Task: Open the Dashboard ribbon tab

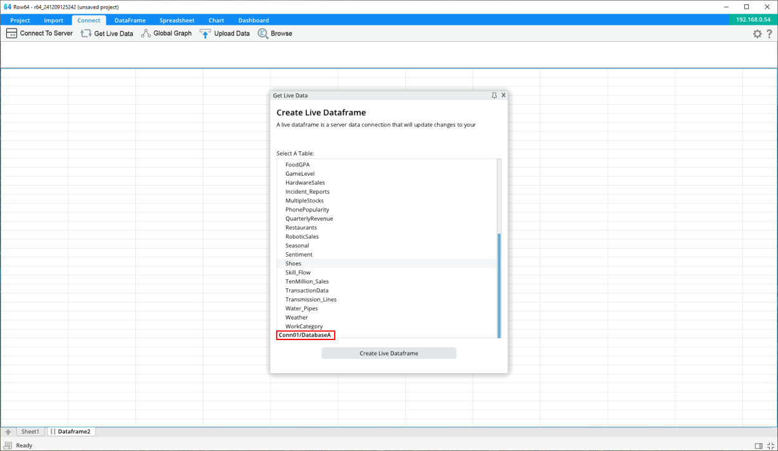Action: click(253, 21)
